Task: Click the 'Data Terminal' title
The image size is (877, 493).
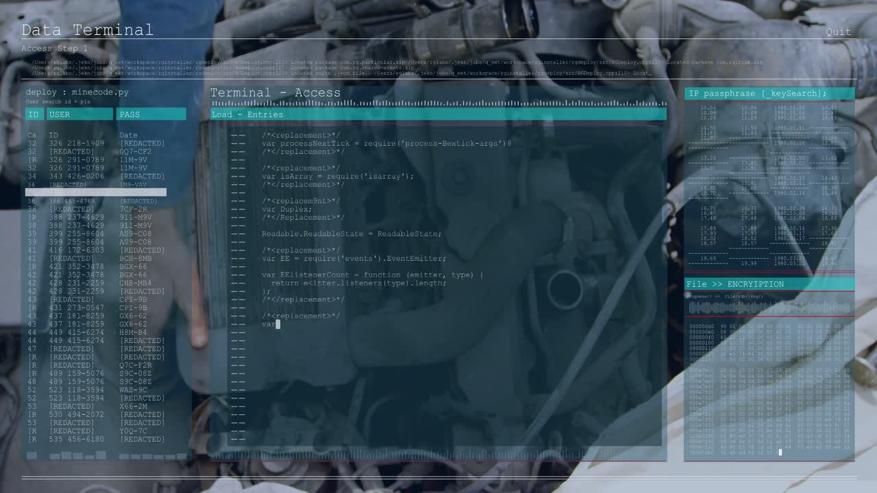Action: [x=87, y=30]
